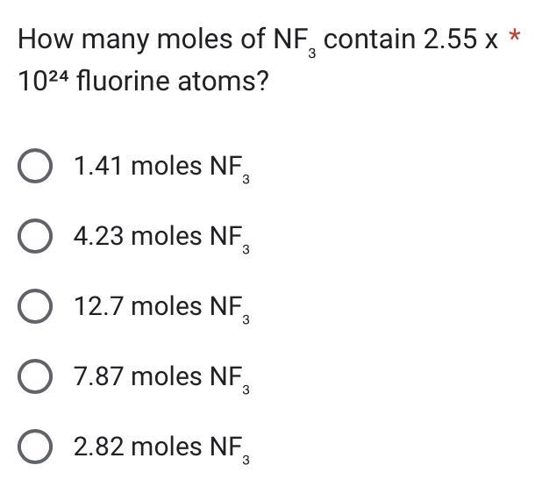Click the "7.87 moles NF3" answer label

pos(161,377)
